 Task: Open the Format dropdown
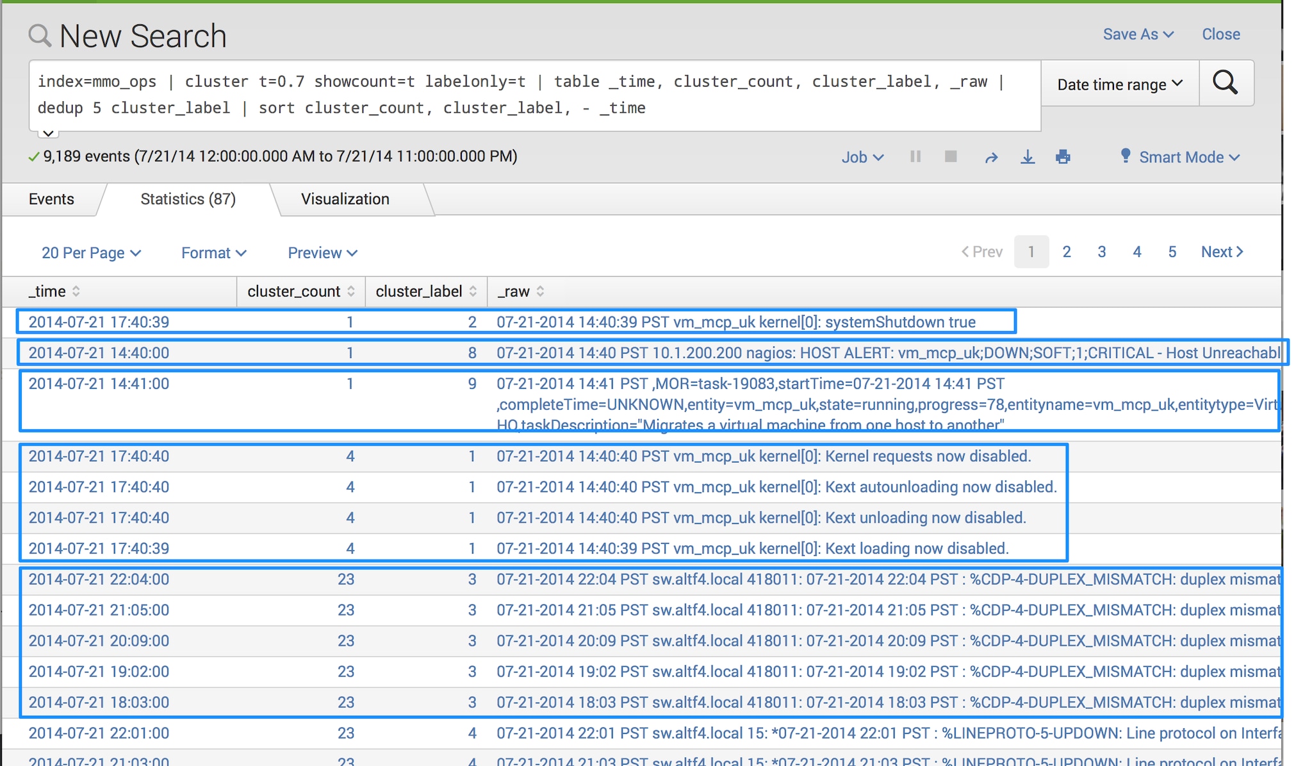[213, 252]
